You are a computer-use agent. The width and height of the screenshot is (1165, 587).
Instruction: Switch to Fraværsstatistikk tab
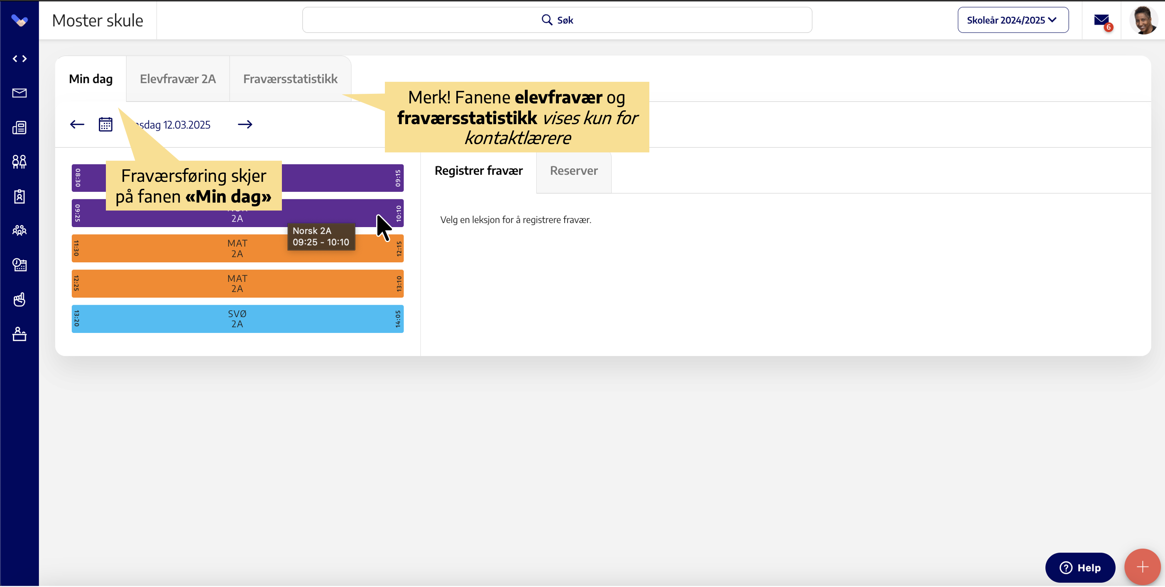pyautogui.click(x=290, y=79)
